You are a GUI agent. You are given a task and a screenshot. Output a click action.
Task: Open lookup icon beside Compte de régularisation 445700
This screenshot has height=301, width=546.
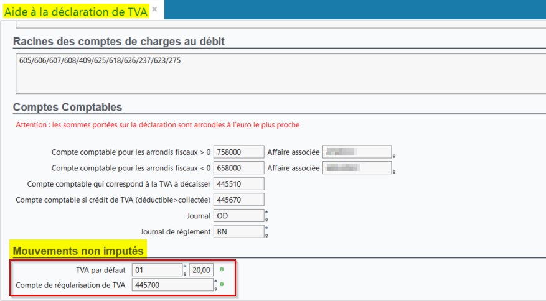(x=215, y=289)
